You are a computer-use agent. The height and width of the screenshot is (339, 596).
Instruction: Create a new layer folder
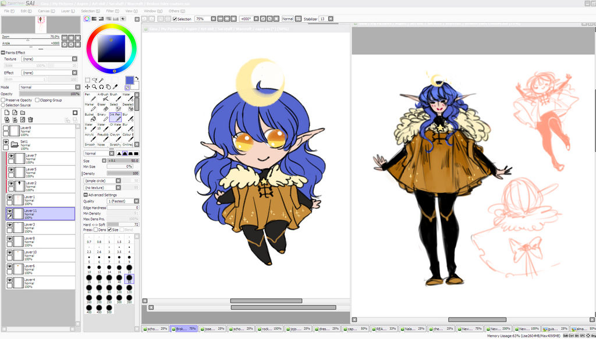coord(22,112)
